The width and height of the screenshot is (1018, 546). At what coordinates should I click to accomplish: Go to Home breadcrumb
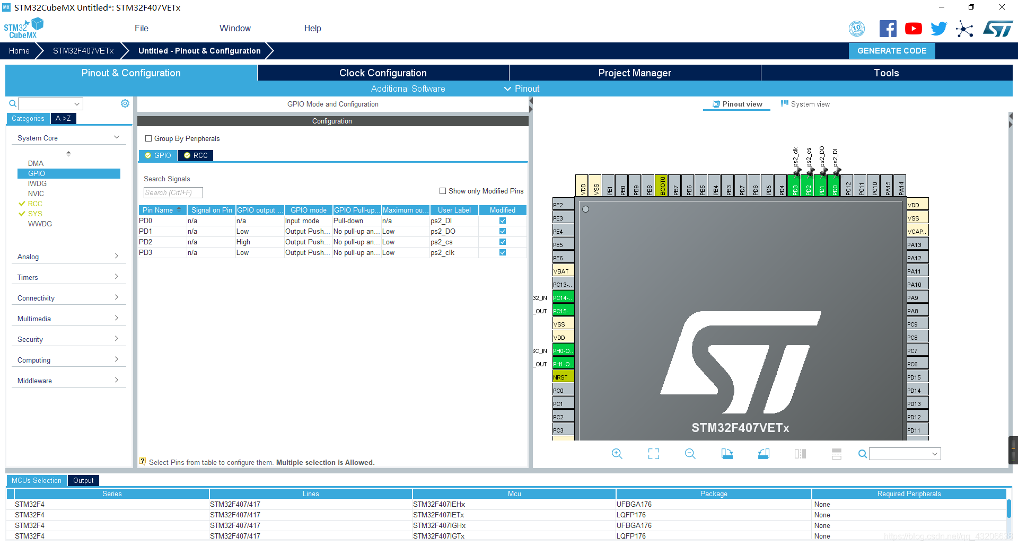[x=19, y=51]
